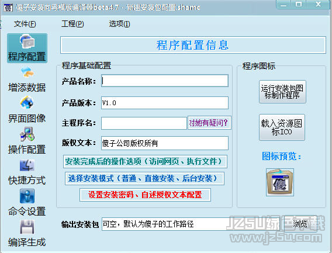Select the 快捷方式 sidebar icon
This screenshot has height=253, width=332.
tap(27, 172)
